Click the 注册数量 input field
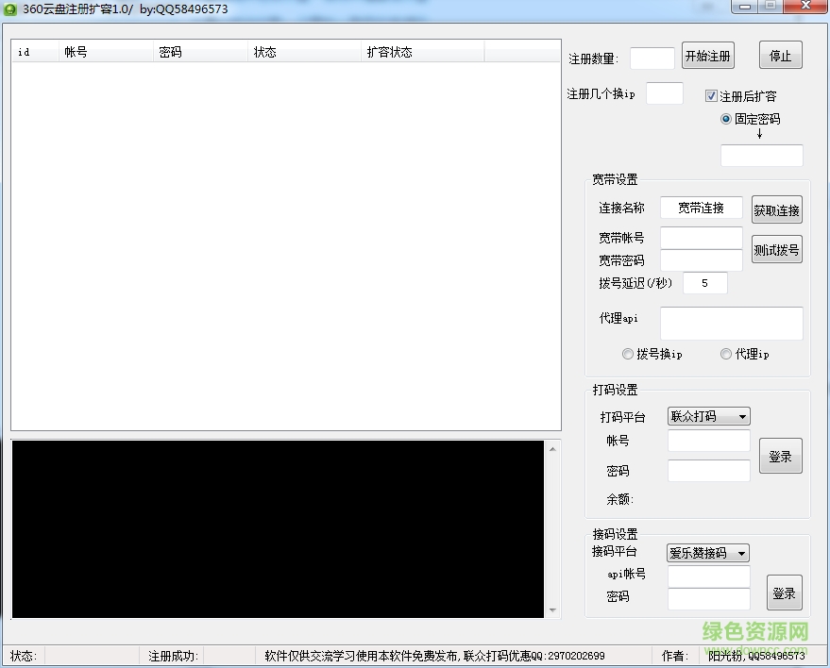Screen dimensions: 830x668 652,58
